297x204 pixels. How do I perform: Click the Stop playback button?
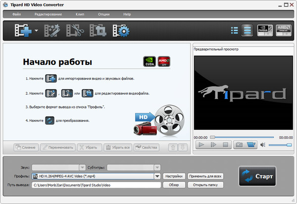pyautogui.click(x=226, y=145)
